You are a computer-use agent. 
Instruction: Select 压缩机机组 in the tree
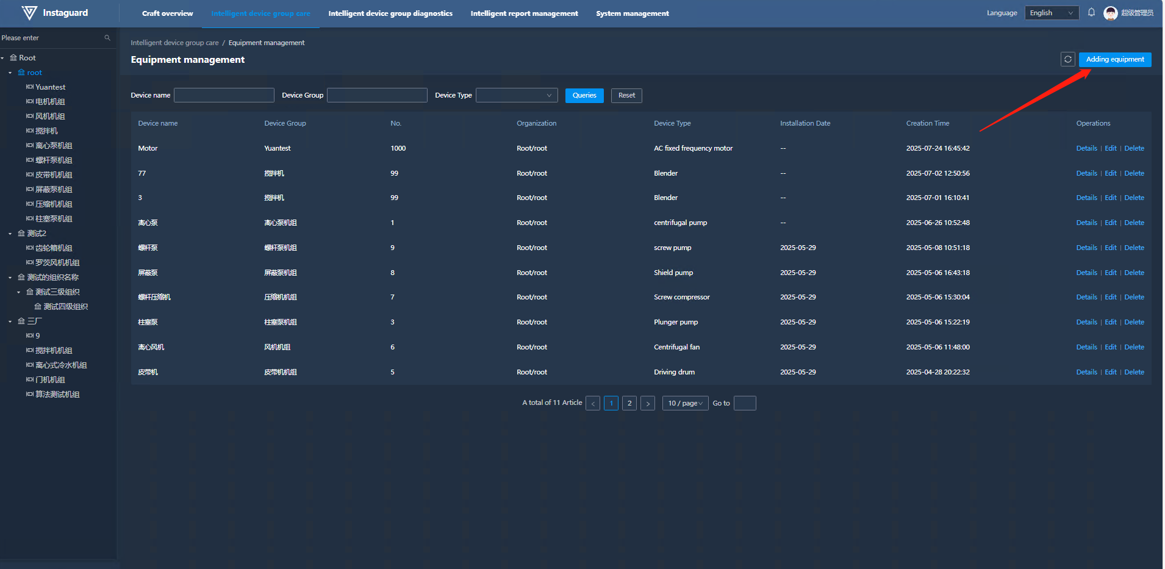pos(54,204)
